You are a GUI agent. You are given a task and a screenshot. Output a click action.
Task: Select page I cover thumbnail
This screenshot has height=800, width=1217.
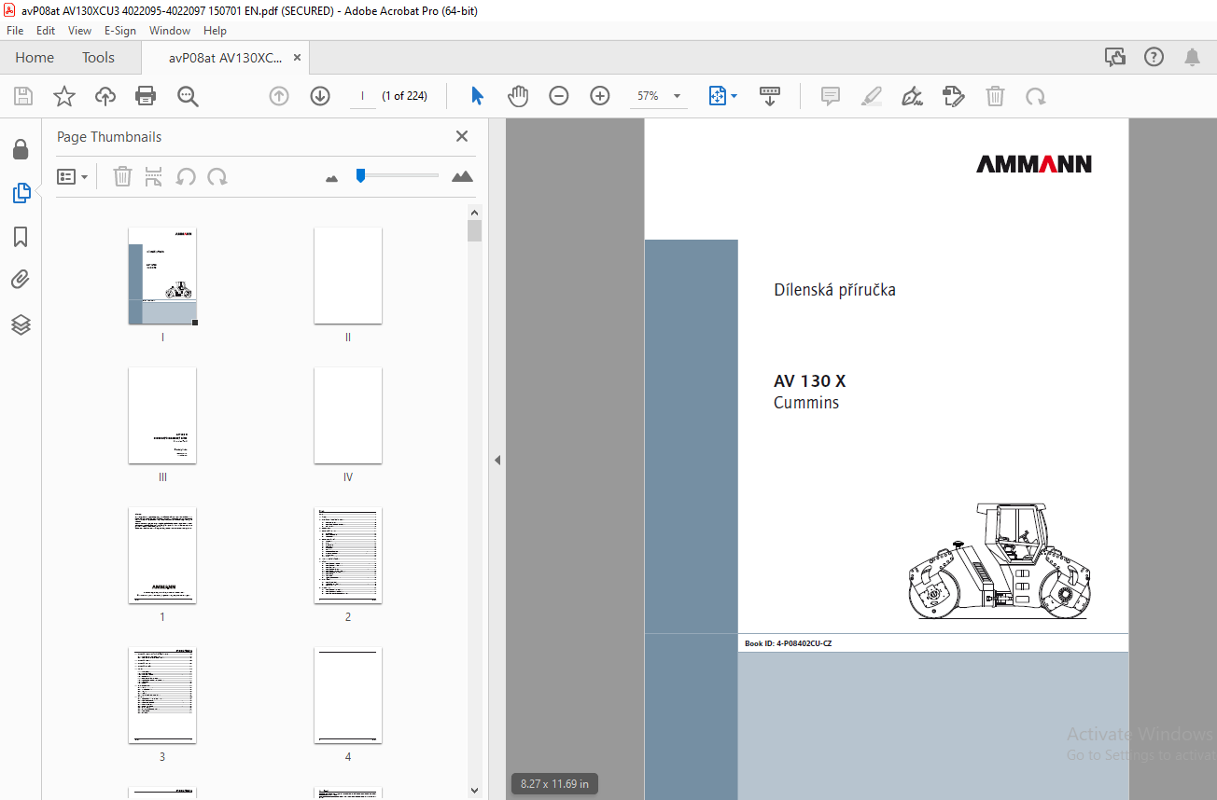pyautogui.click(x=162, y=276)
